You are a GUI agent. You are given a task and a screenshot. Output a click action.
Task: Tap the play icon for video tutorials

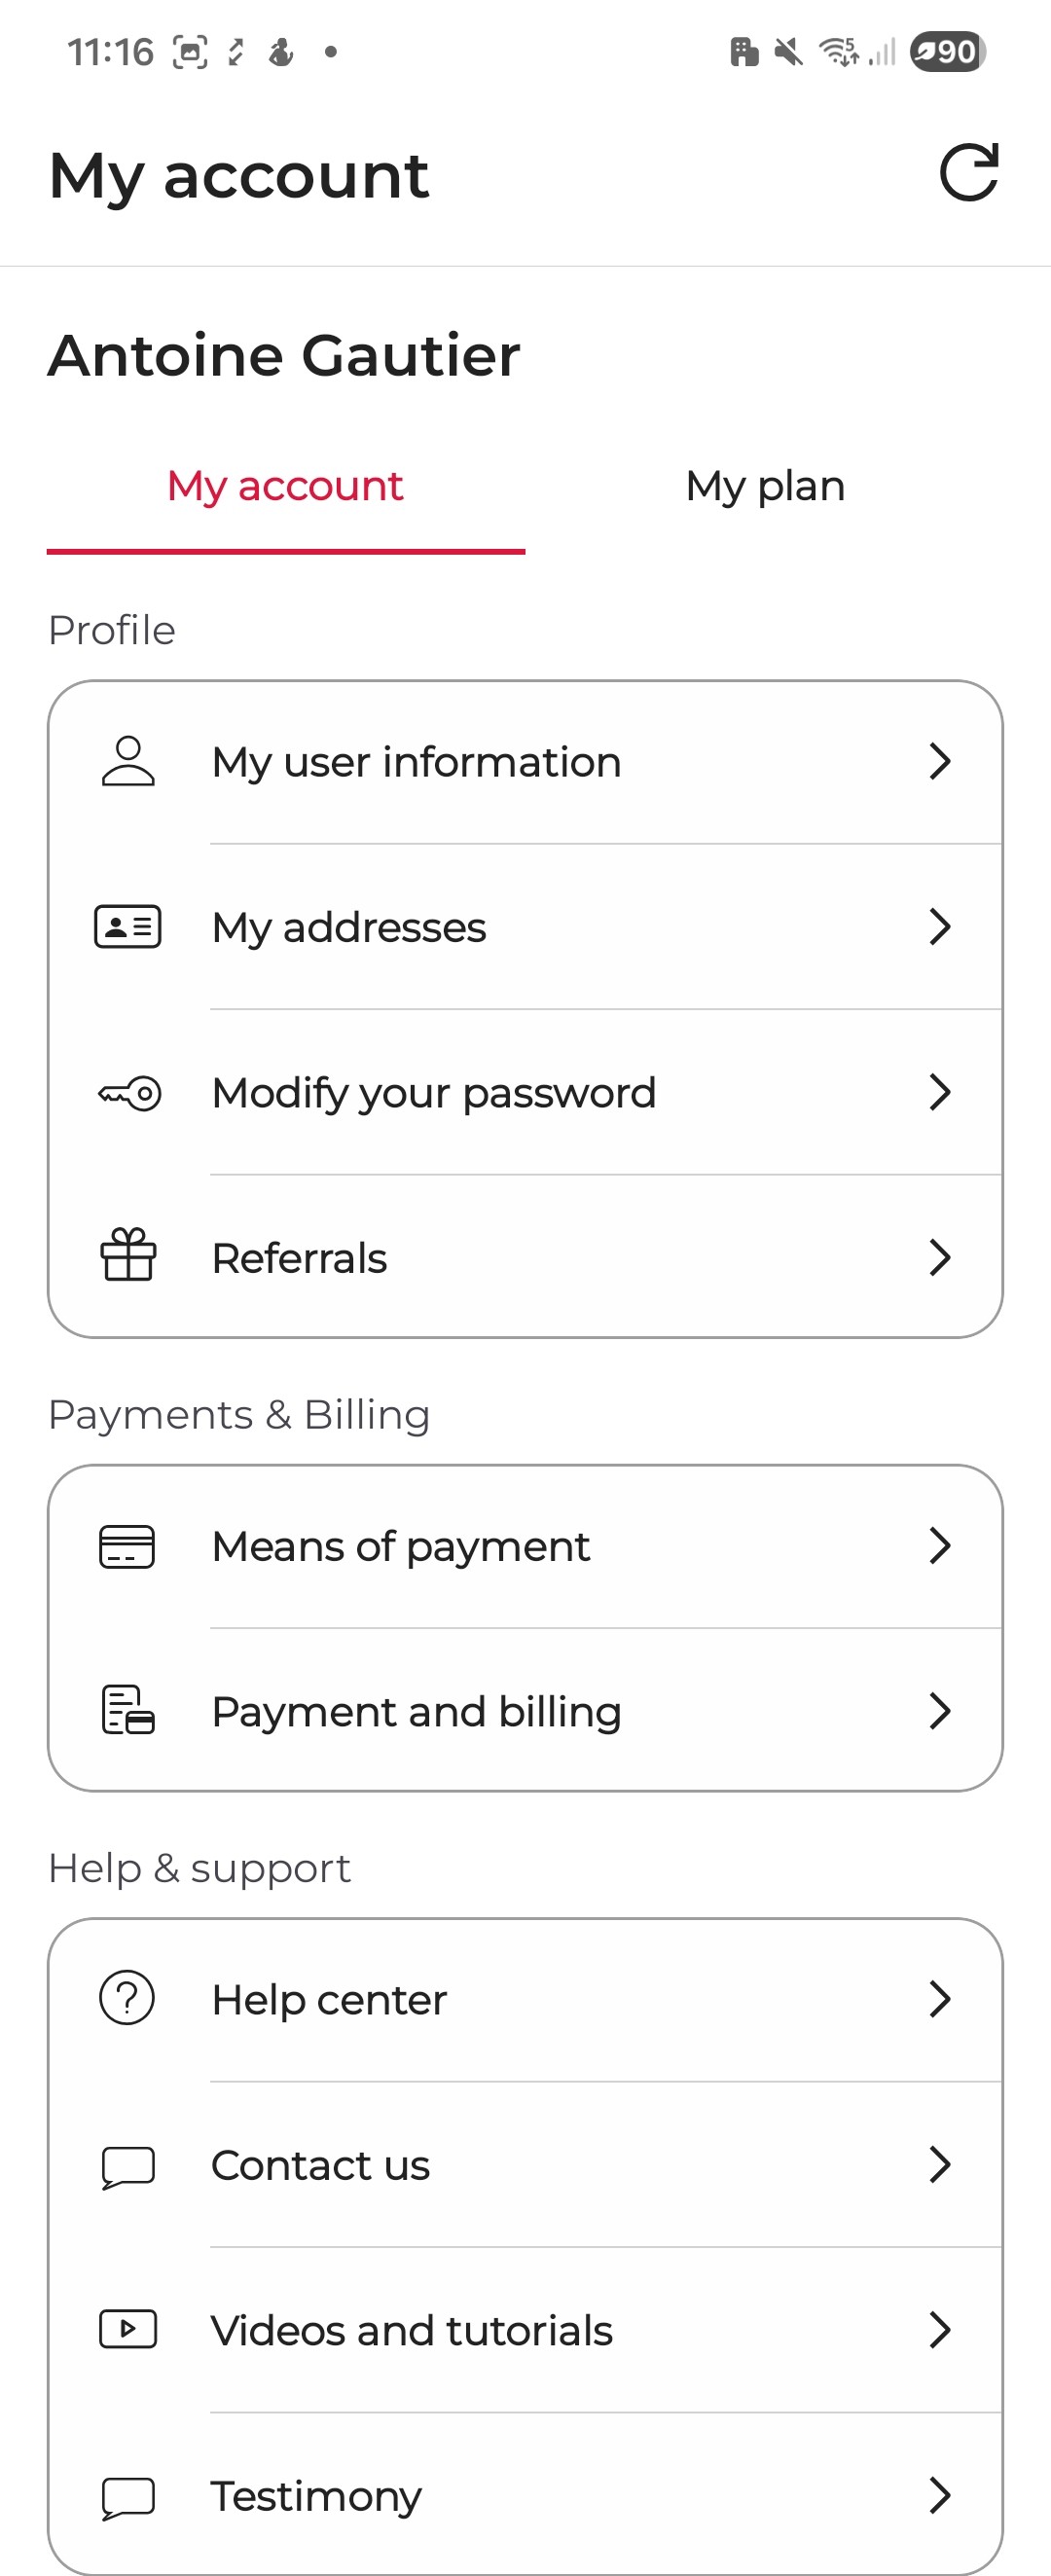point(128,2329)
